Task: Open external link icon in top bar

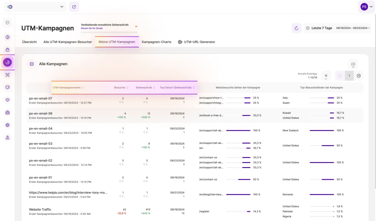Action: pyautogui.click(x=74, y=7)
